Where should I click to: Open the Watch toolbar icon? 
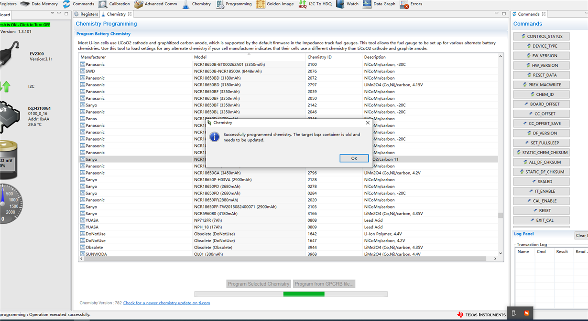click(x=340, y=4)
